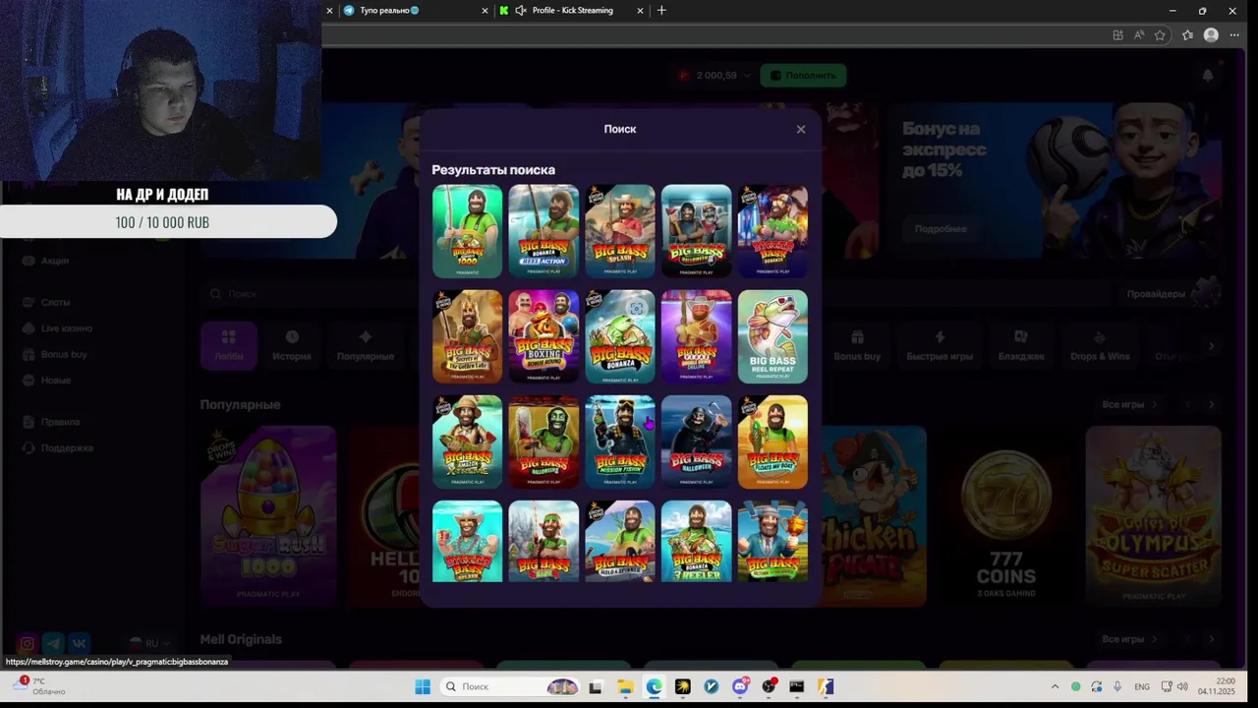Open the Chicken Pirate game tile
The image size is (1258, 708).
[874, 515]
